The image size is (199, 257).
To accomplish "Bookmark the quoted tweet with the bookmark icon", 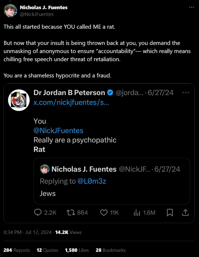I will [x=170, y=213].
